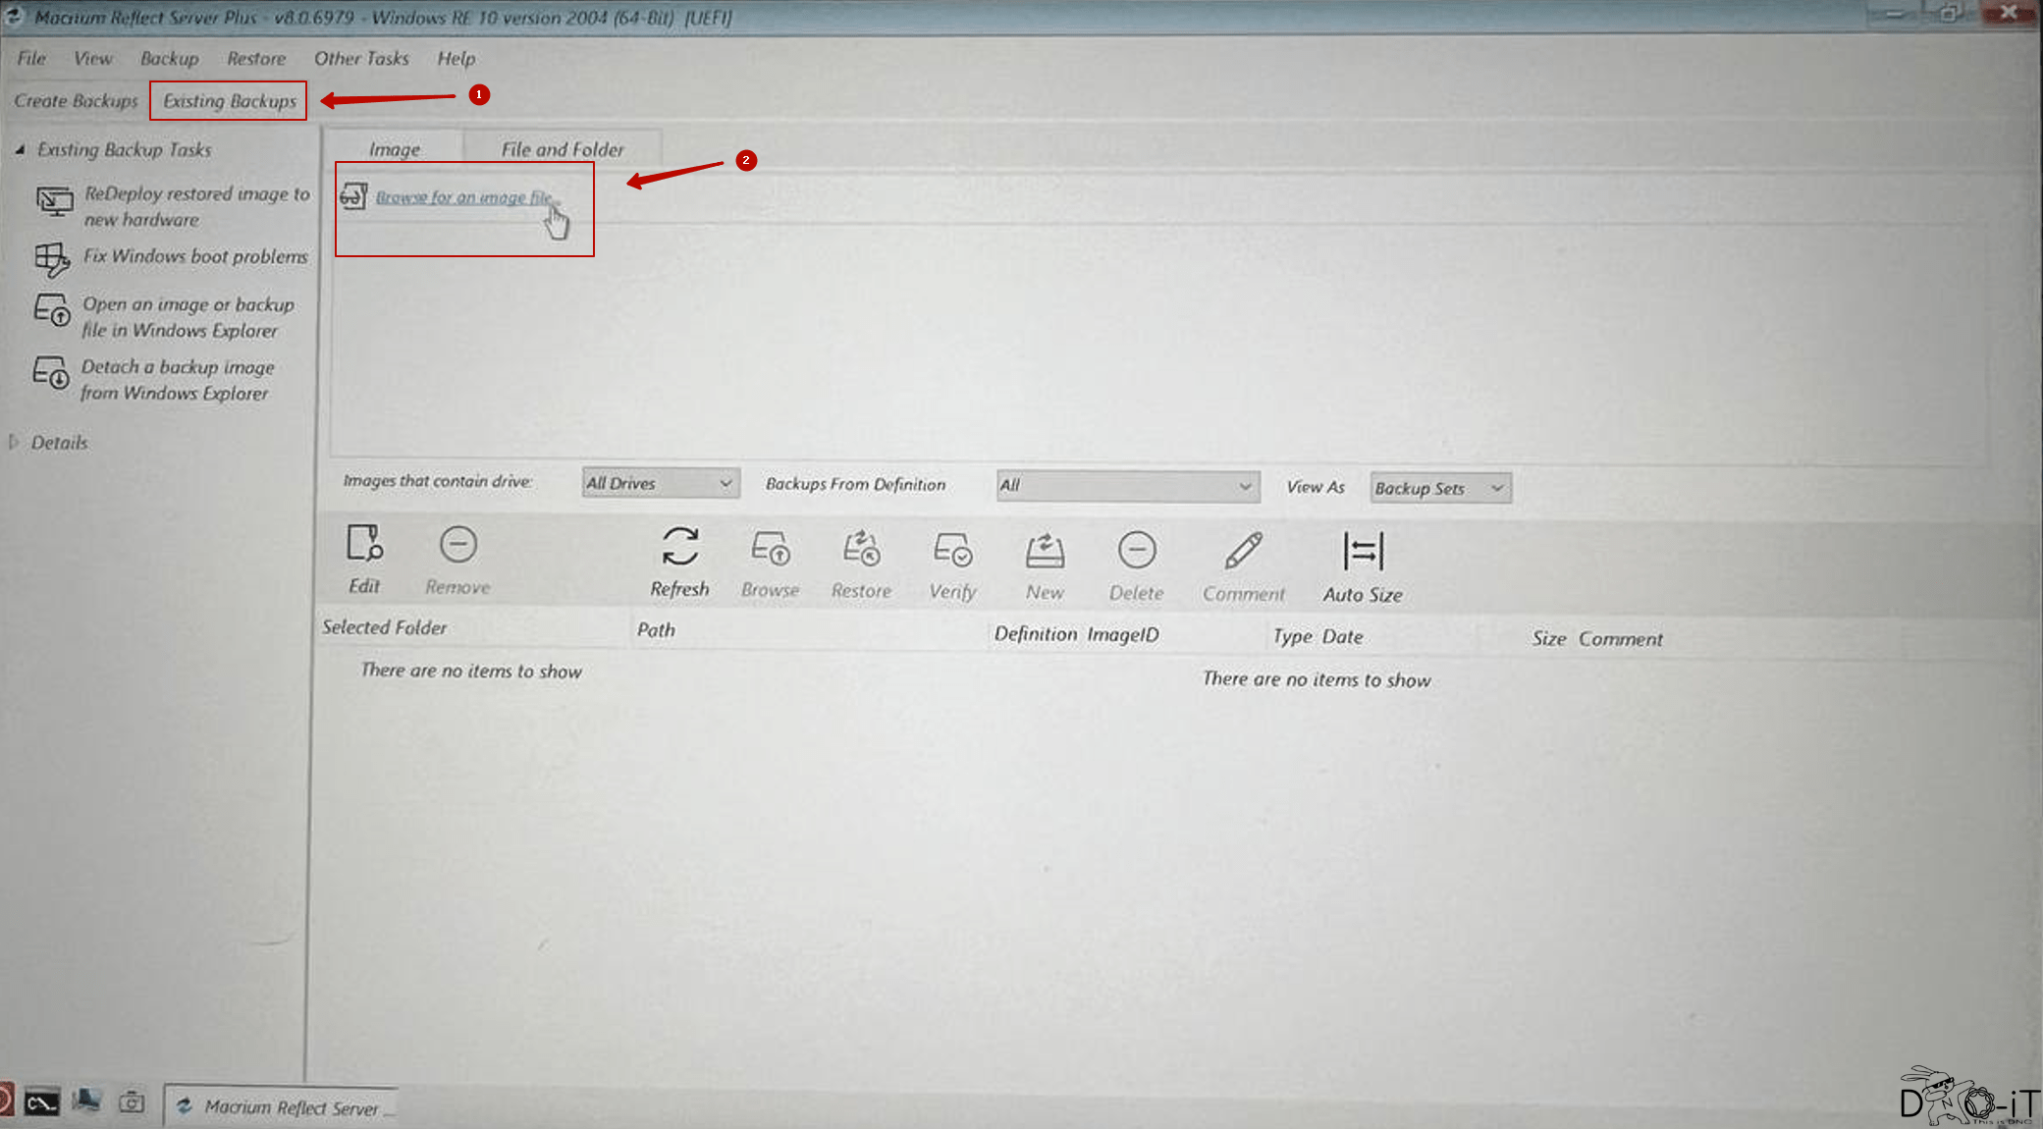Click the network computer icon in the taskbar

[x=86, y=1102]
